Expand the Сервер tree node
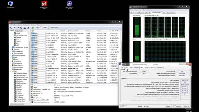The height and width of the screenshot is (112, 199). click(11, 49)
